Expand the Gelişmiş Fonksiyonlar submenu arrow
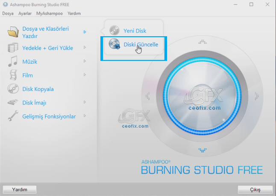This screenshot has width=276, height=196. click(85, 116)
